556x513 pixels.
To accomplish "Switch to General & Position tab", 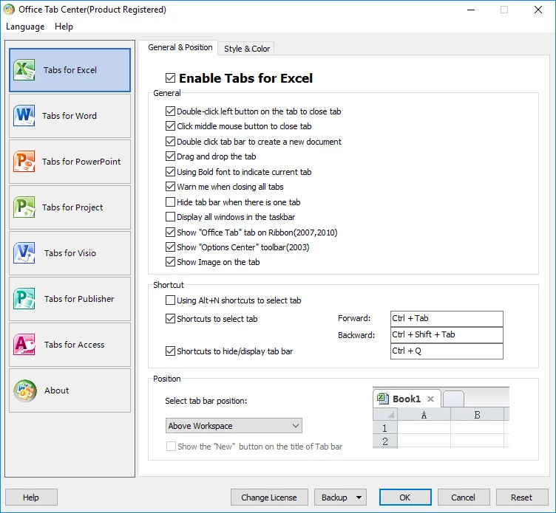I will (x=180, y=47).
